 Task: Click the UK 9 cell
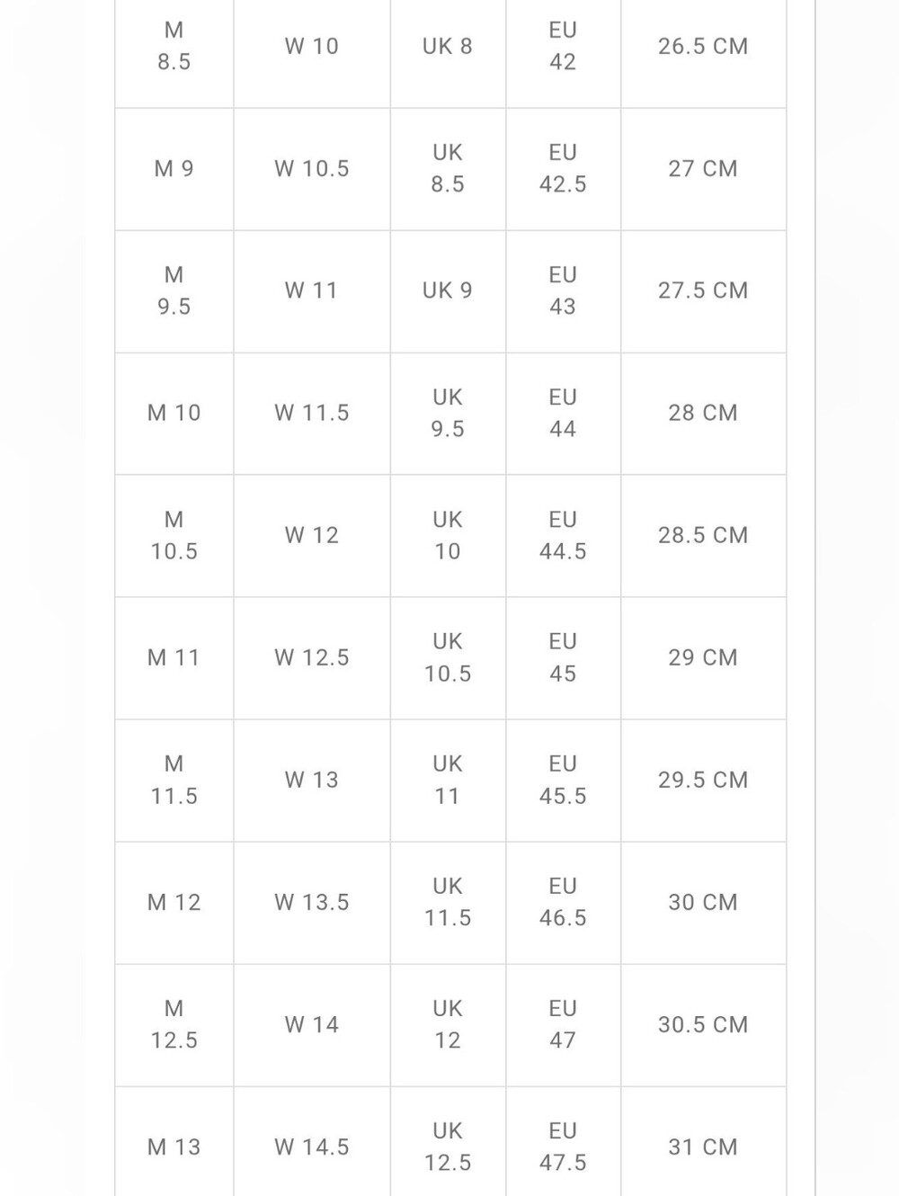(x=448, y=291)
